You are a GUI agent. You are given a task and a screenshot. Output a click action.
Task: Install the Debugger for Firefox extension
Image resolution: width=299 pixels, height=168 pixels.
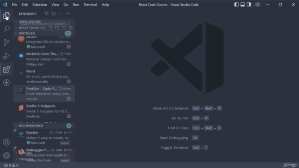65,161
